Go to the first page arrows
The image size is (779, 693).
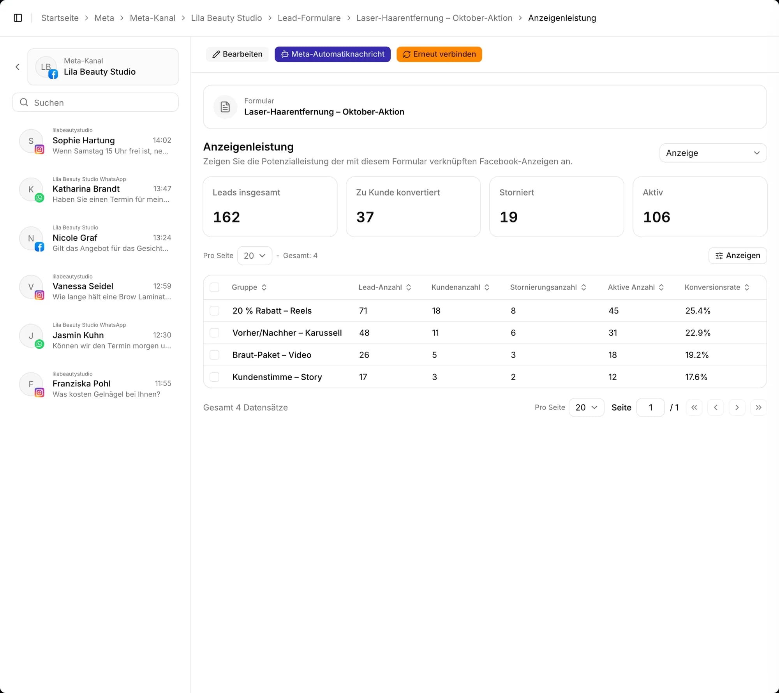(694, 407)
